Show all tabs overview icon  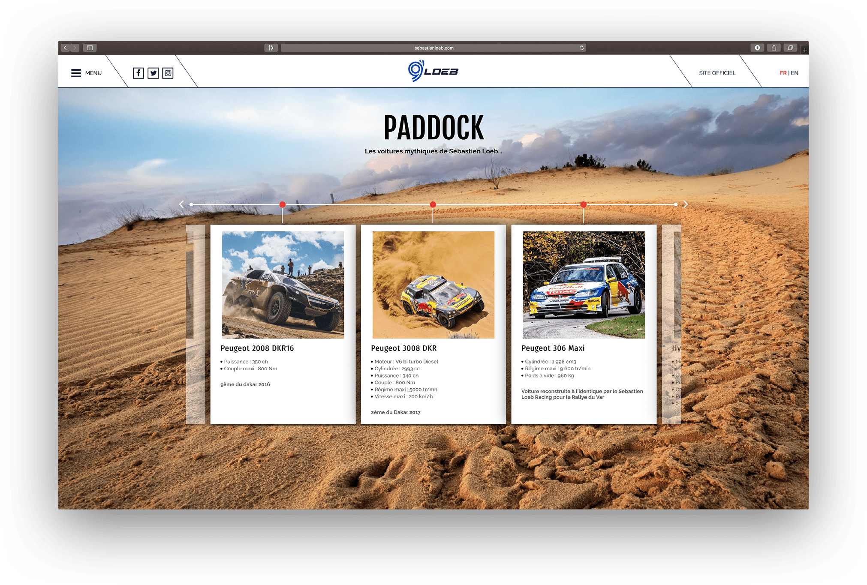click(790, 48)
